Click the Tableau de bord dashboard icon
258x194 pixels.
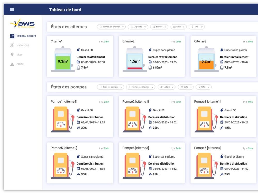(x=12, y=36)
